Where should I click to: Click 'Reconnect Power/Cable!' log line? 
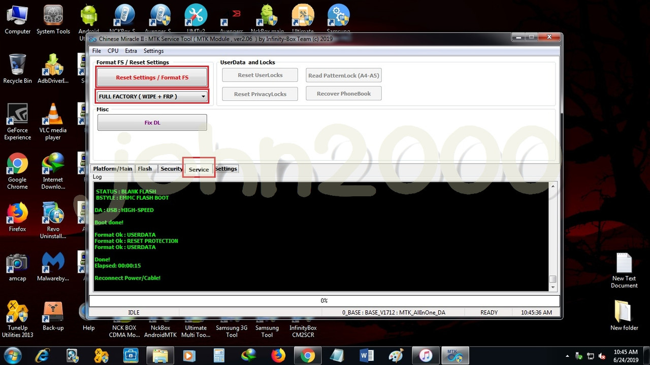[x=127, y=278]
